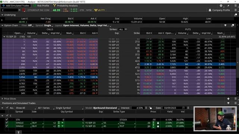
Task: Toggle the 55 CALL row checkbox
Action: (7, 123)
